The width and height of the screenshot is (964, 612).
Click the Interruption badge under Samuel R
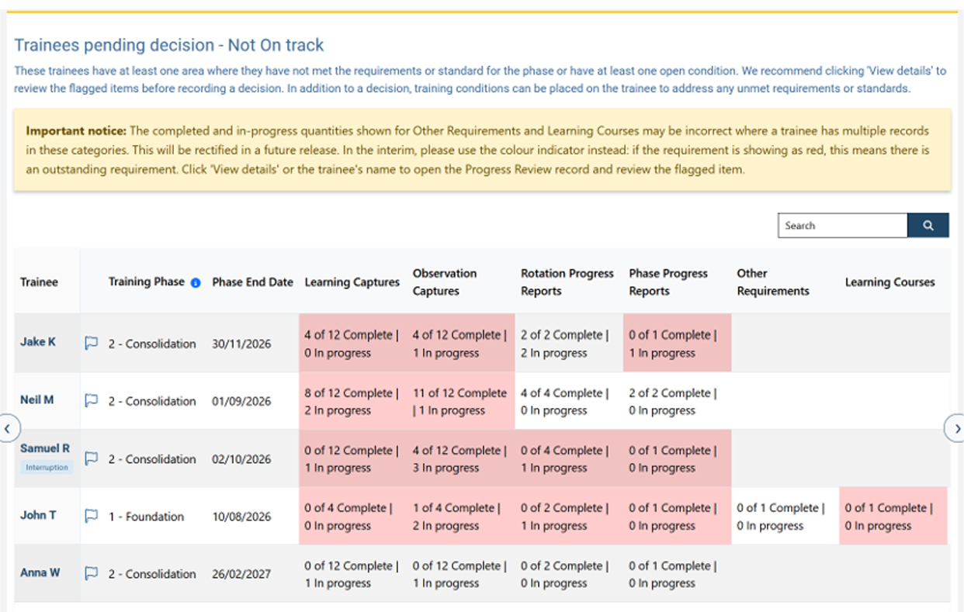tap(47, 468)
